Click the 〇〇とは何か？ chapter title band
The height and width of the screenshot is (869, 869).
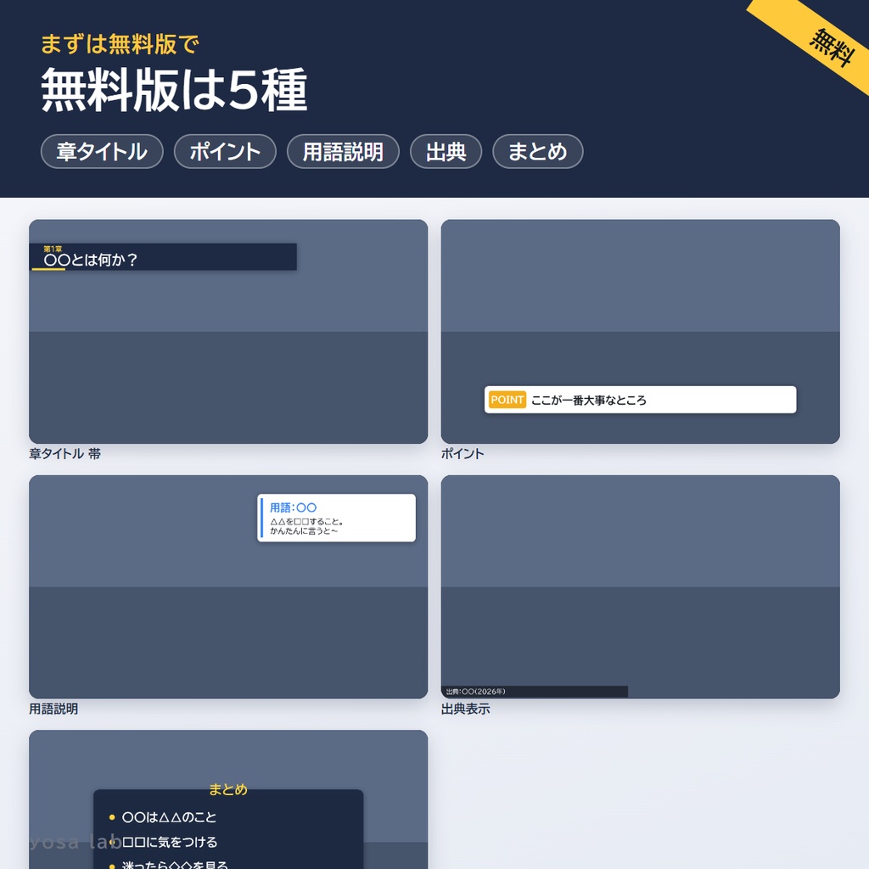pyautogui.click(x=163, y=257)
